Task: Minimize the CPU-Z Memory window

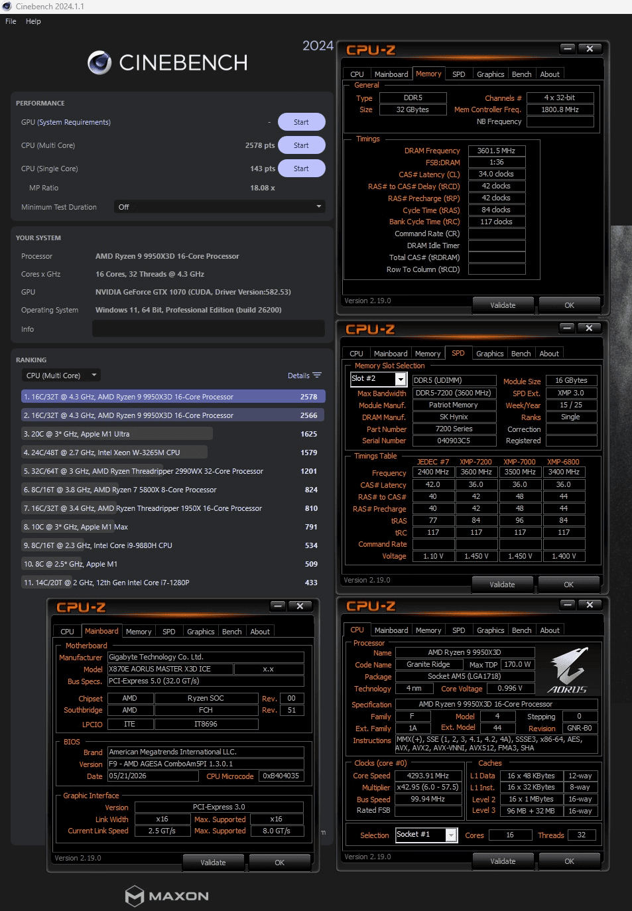Action: click(x=568, y=48)
